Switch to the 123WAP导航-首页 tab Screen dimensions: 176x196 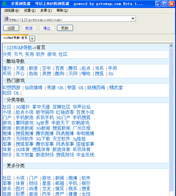click(x=15, y=38)
